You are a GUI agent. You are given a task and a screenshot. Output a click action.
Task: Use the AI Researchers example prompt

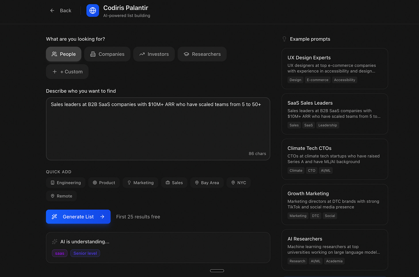tap(335, 250)
